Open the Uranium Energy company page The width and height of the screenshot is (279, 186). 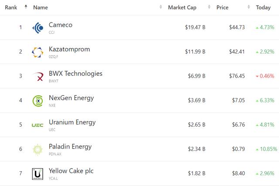click(x=72, y=122)
